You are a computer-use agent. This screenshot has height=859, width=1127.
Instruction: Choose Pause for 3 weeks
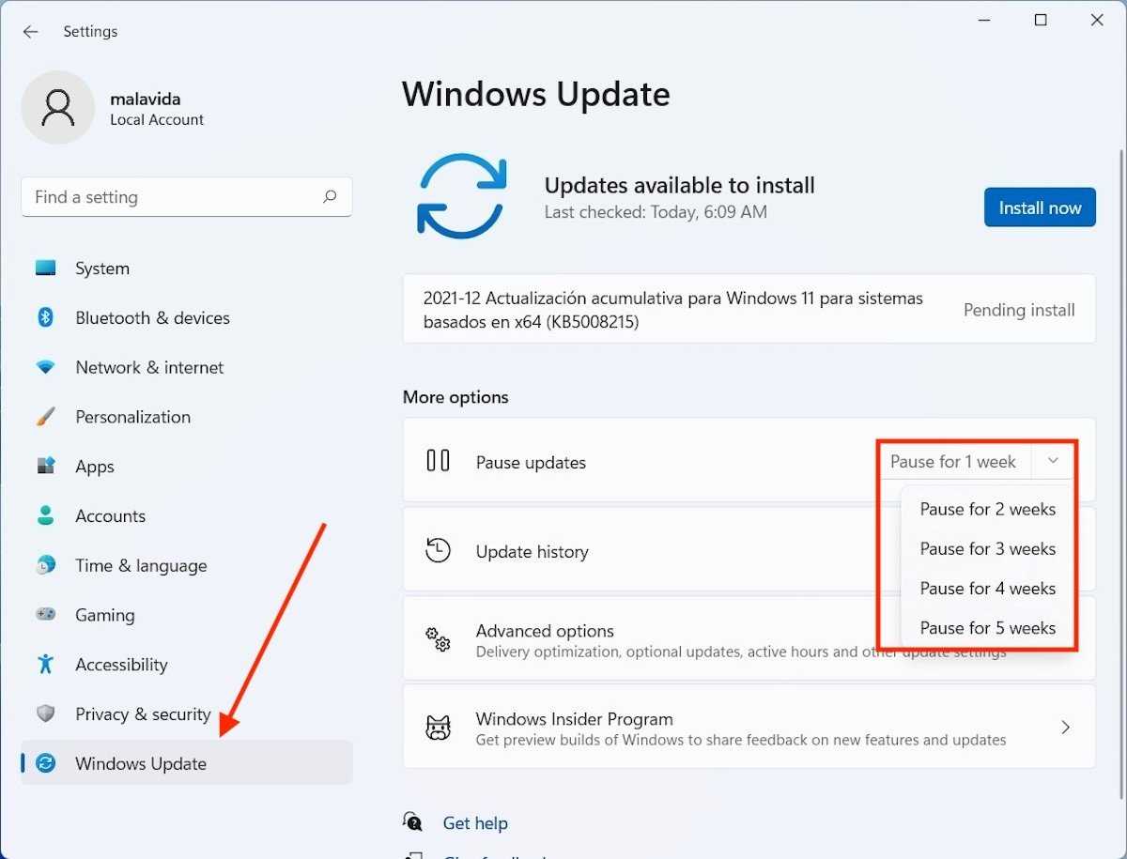coord(988,548)
